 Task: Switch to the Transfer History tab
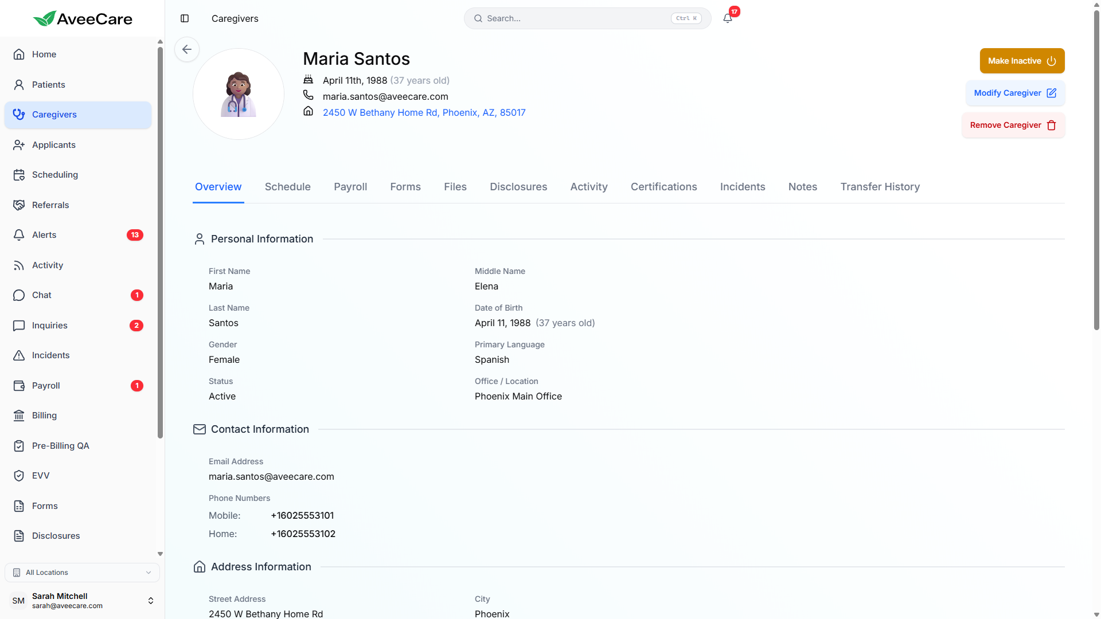880,187
